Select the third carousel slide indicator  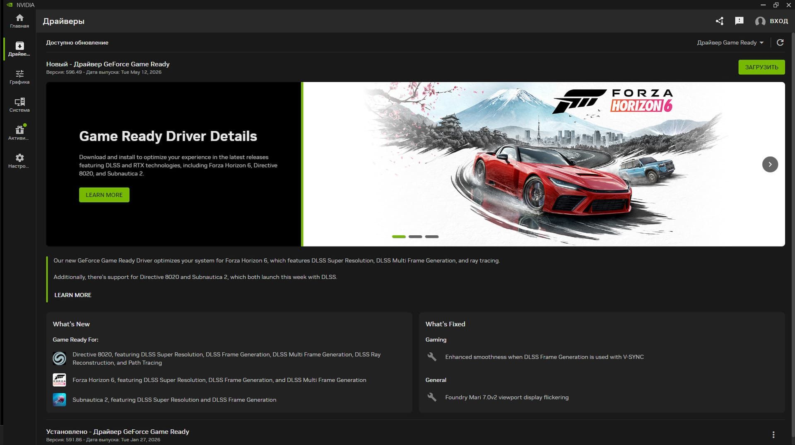[x=432, y=237]
